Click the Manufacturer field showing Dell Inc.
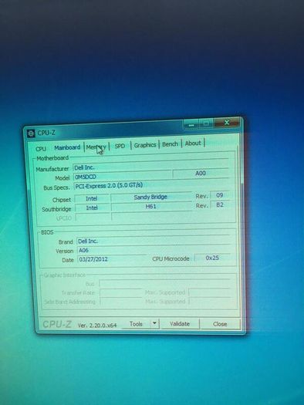Screen dimensions: 304x405 tap(150, 167)
